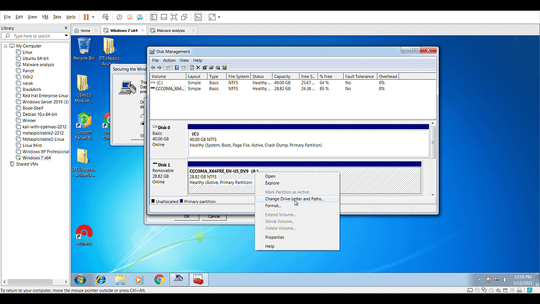Toggle the library sidebar view
This screenshot has width=540, height=304.
point(154,17)
